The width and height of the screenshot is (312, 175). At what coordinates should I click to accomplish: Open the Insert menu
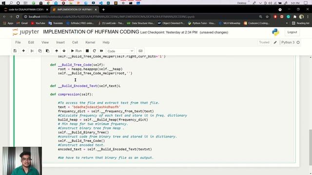(60, 42)
